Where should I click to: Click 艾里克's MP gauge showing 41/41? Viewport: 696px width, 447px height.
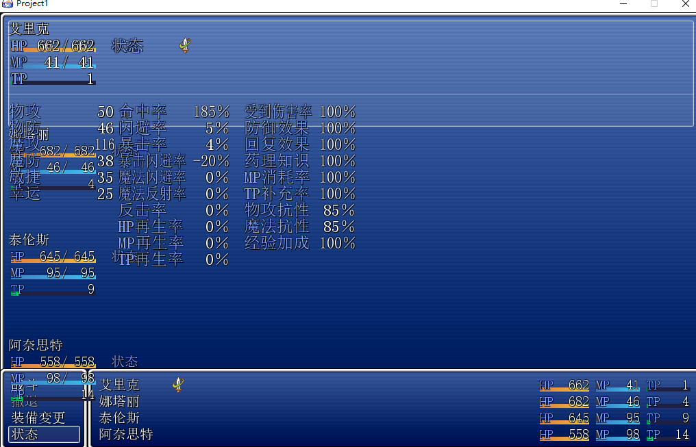[53, 62]
